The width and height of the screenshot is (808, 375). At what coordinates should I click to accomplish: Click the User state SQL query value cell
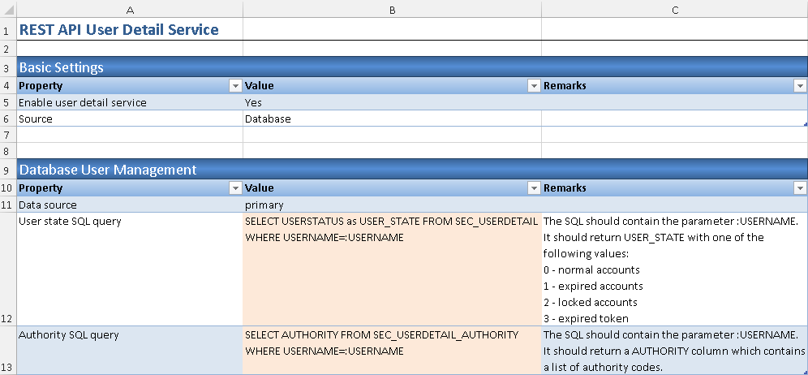click(392, 269)
